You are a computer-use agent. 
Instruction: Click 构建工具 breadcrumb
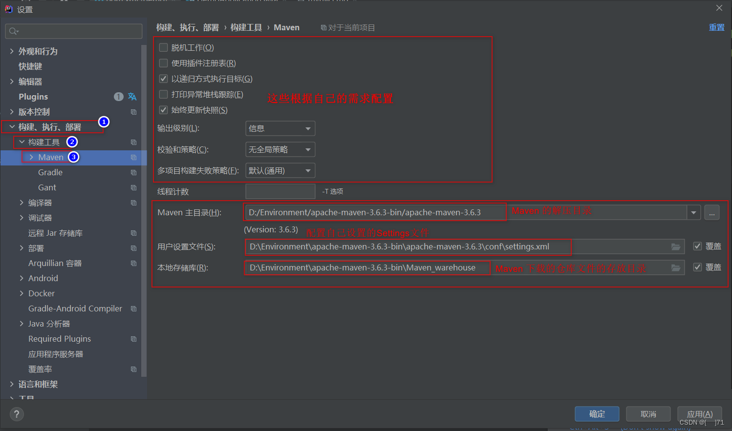(246, 28)
